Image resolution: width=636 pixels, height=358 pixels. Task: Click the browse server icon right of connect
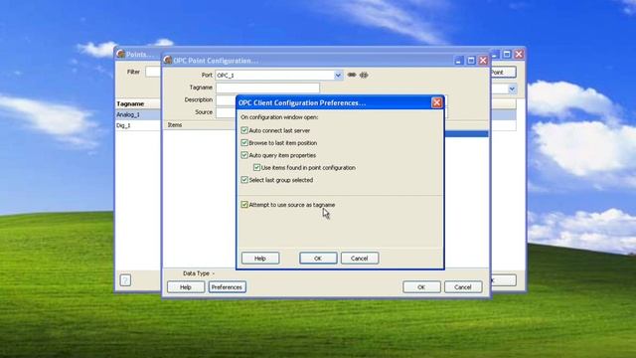point(364,75)
